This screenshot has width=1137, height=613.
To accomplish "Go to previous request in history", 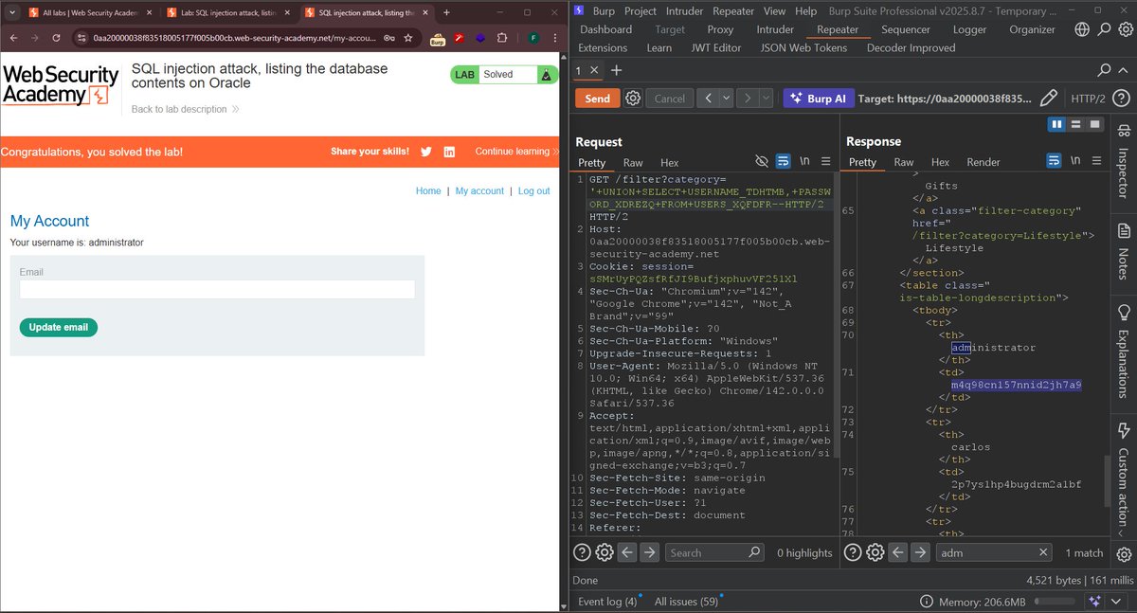I will pos(708,98).
